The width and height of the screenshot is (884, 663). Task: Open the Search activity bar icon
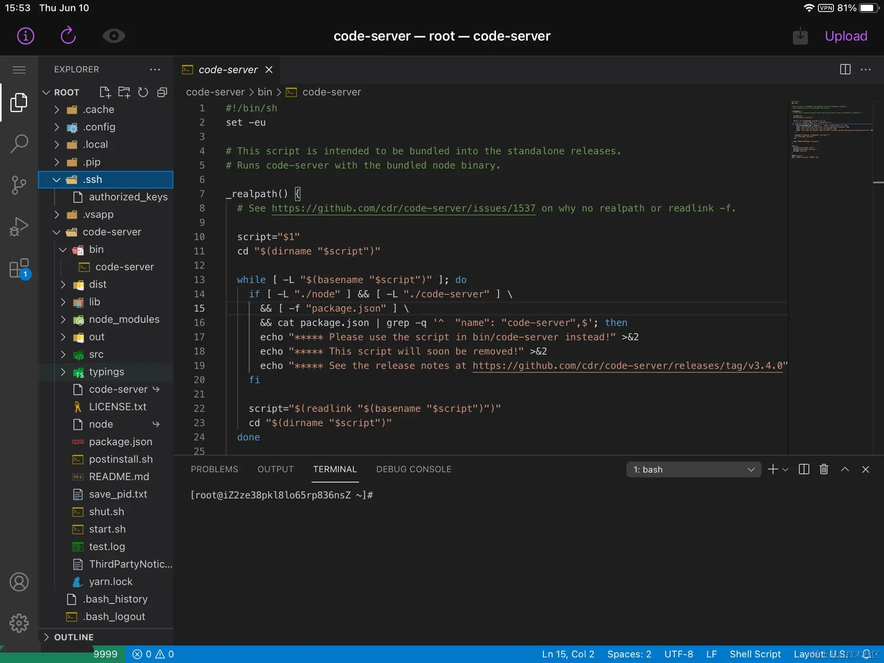tap(19, 143)
